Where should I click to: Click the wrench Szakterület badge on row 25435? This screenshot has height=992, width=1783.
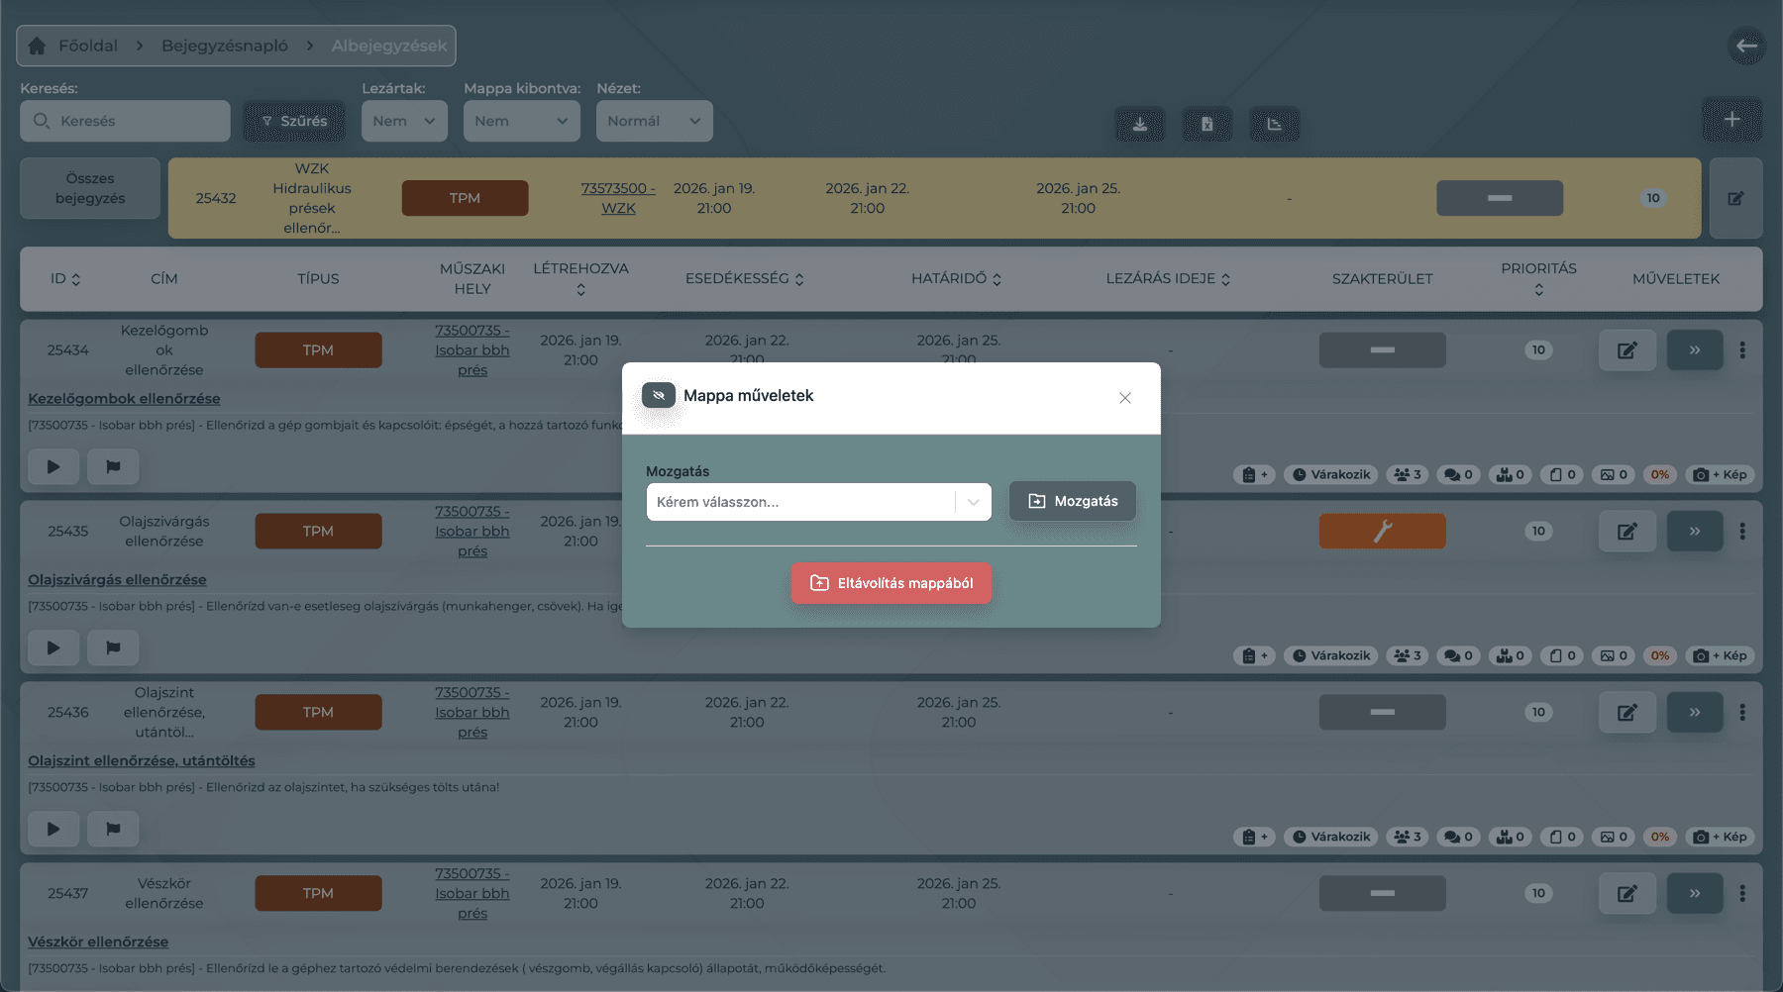point(1382,532)
